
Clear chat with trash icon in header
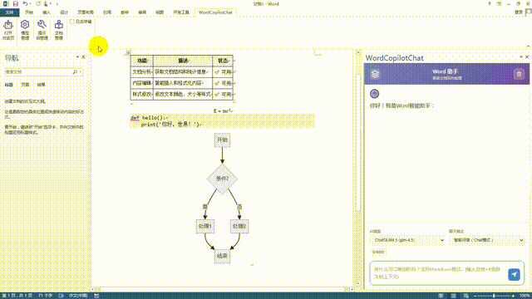(x=519, y=74)
